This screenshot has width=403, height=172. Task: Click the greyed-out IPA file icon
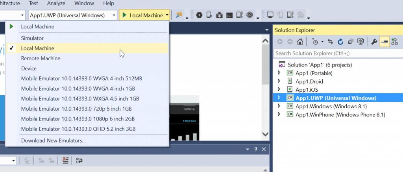300,15
